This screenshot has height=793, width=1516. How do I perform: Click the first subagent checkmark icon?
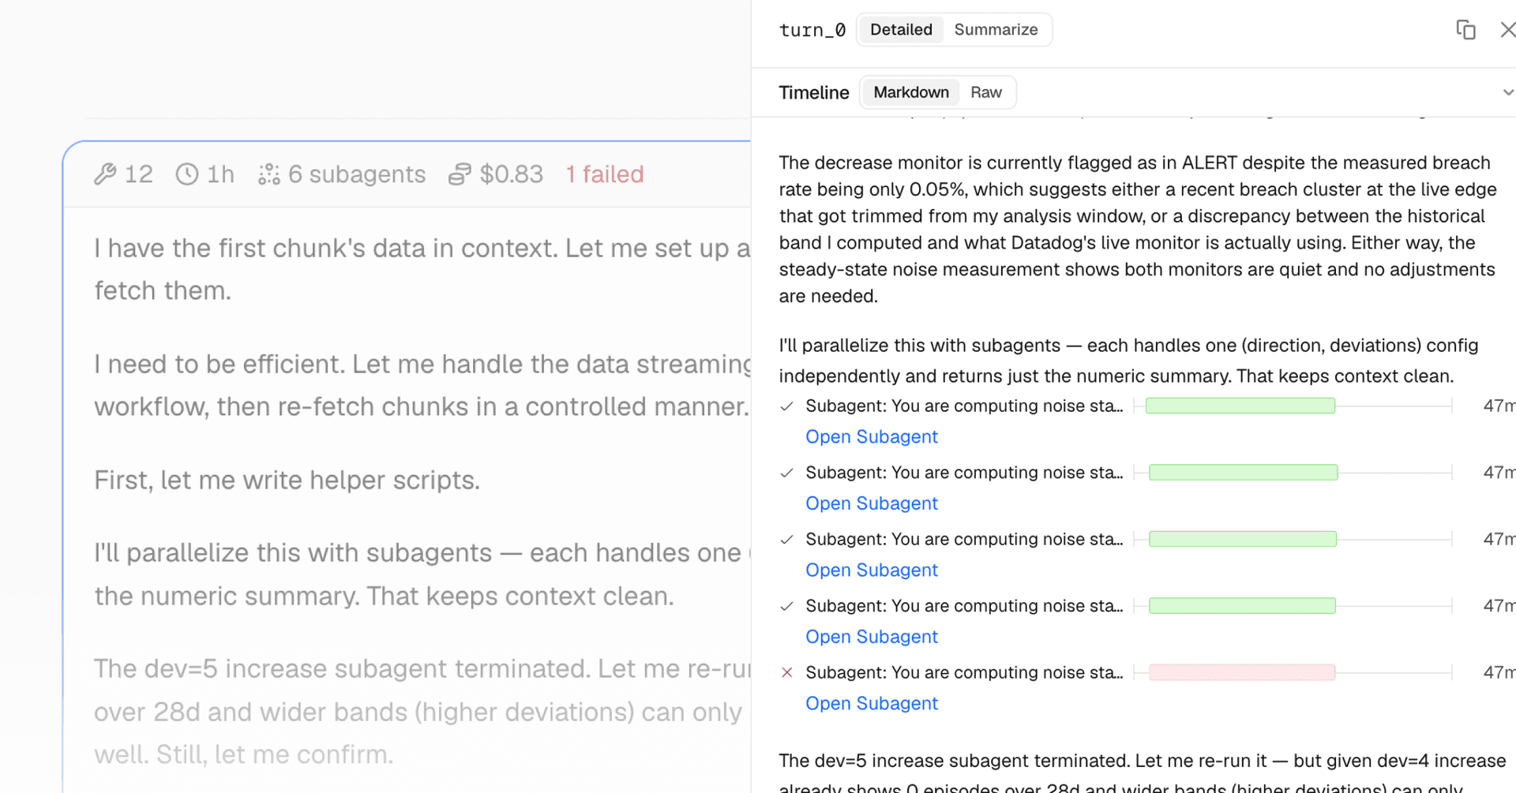click(786, 406)
